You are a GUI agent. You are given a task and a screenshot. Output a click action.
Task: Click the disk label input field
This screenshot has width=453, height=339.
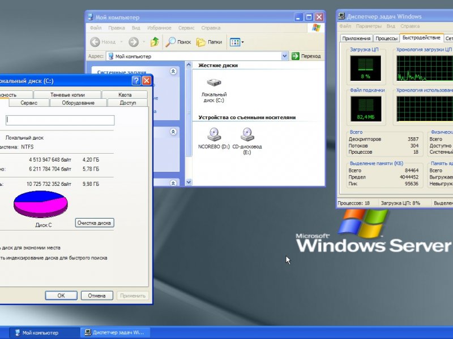(60, 120)
